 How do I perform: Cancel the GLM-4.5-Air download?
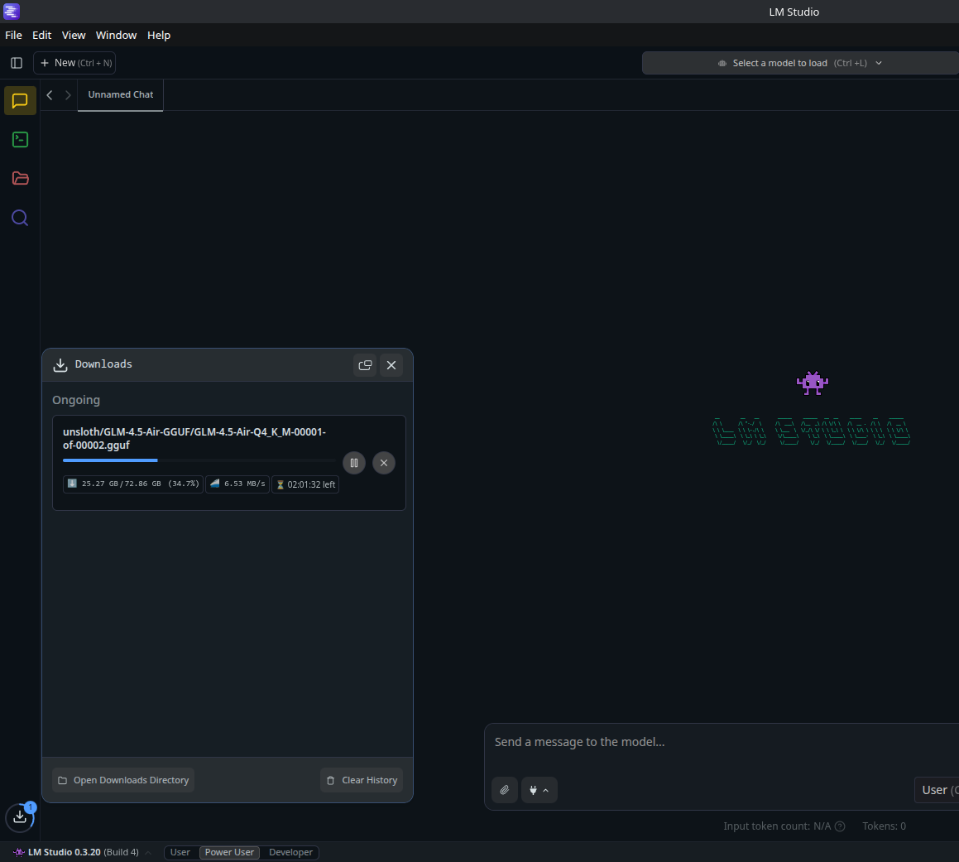(x=384, y=463)
